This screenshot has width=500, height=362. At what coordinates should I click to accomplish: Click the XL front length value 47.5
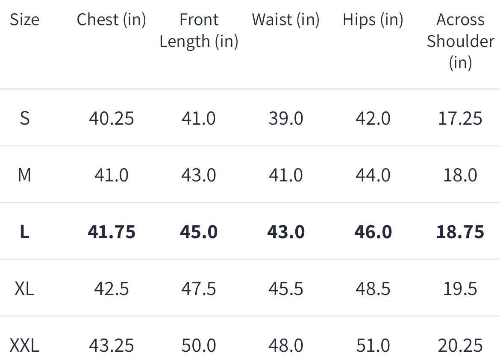pos(199,289)
